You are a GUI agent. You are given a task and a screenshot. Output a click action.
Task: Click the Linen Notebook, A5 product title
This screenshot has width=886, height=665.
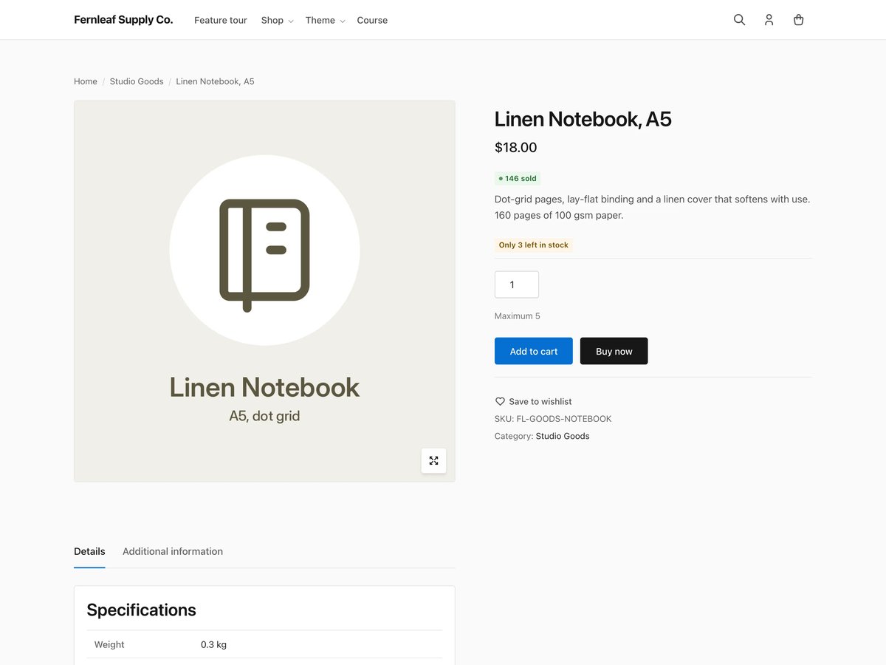[583, 119]
